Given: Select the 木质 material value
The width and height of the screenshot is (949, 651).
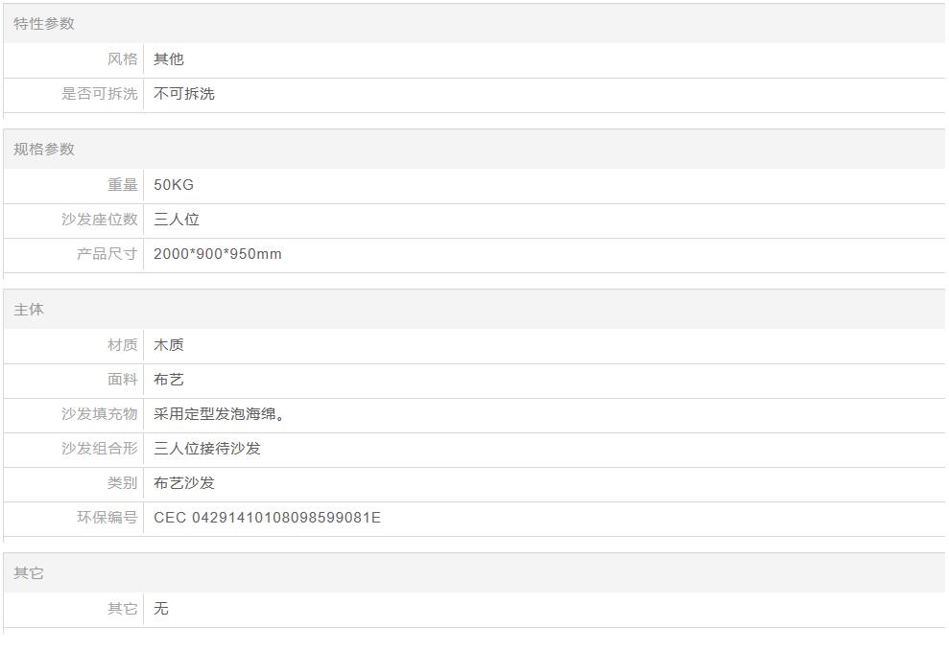Looking at the screenshot, I should click(169, 345).
